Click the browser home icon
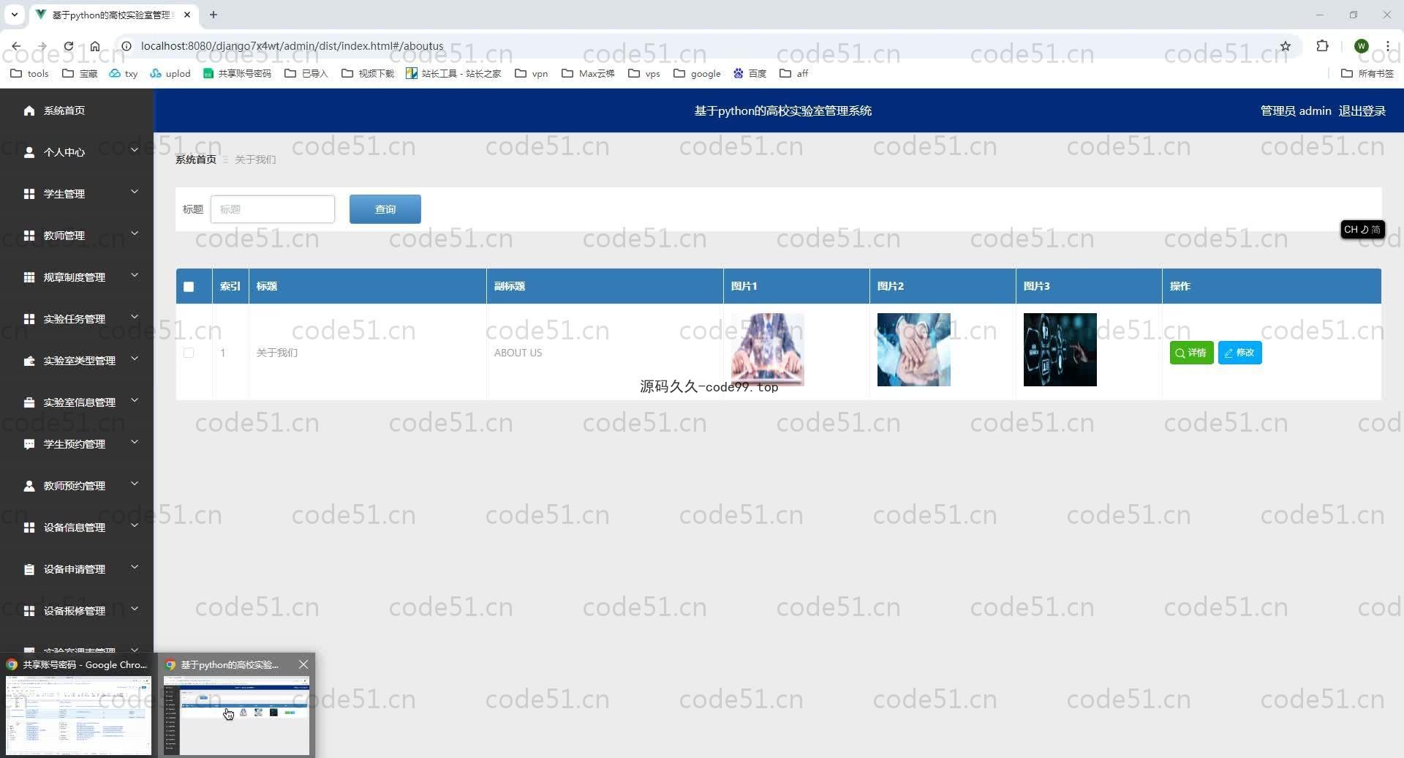This screenshot has width=1404, height=758. 95,46
